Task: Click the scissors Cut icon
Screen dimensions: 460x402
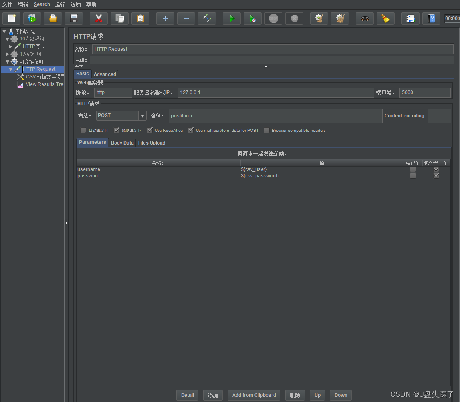Action: [99, 19]
